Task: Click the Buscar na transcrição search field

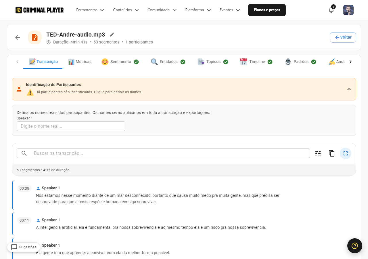Action: 163,153
